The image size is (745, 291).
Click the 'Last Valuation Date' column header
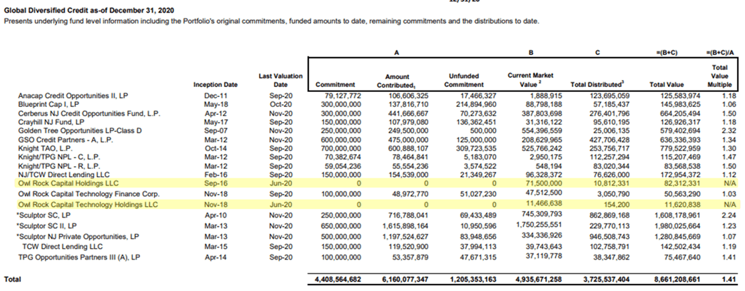tap(280, 80)
